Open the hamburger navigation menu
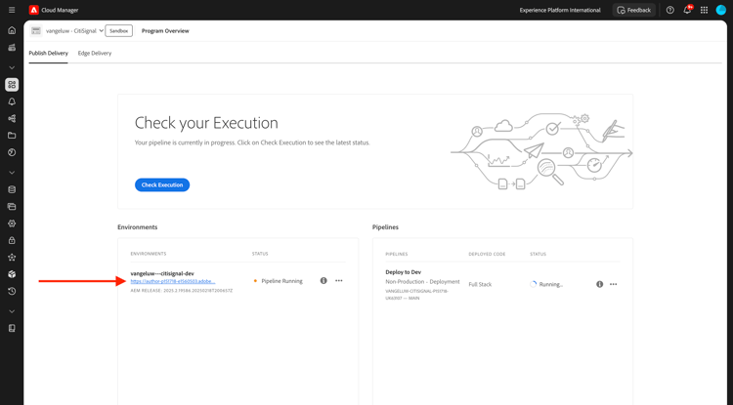The width and height of the screenshot is (733, 405). pyautogui.click(x=12, y=10)
